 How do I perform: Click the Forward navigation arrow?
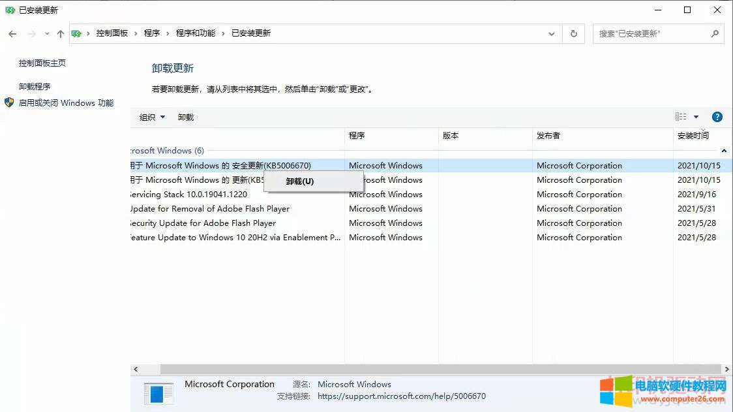point(32,34)
